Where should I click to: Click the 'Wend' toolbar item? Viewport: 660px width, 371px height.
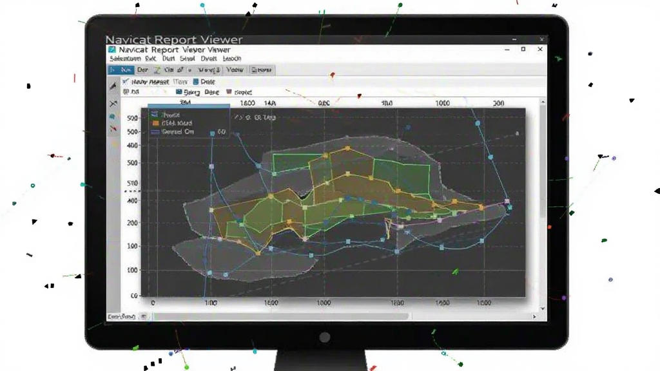point(209,70)
